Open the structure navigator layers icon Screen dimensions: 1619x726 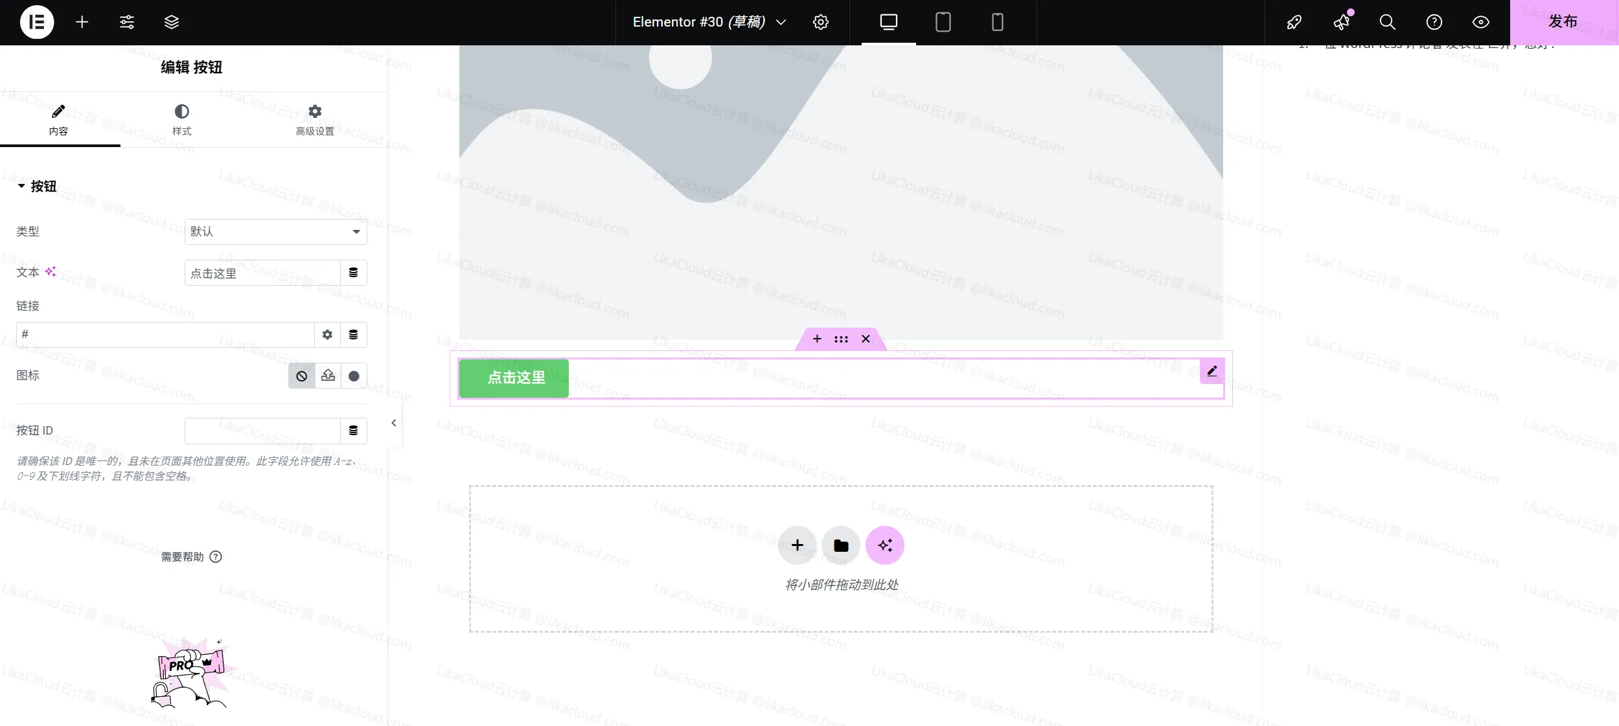[x=171, y=22]
